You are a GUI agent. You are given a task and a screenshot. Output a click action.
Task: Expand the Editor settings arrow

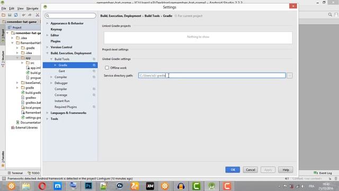47,35
